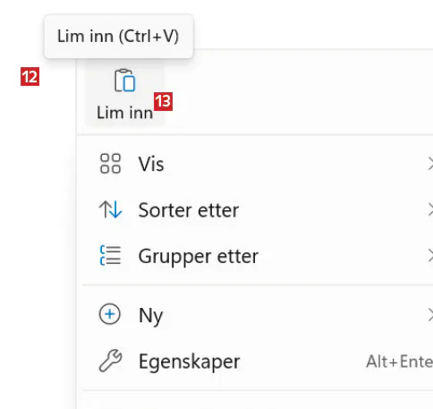Click the Alt+Enter shortcut hint
This screenshot has height=409, width=433.
coord(400,362)
